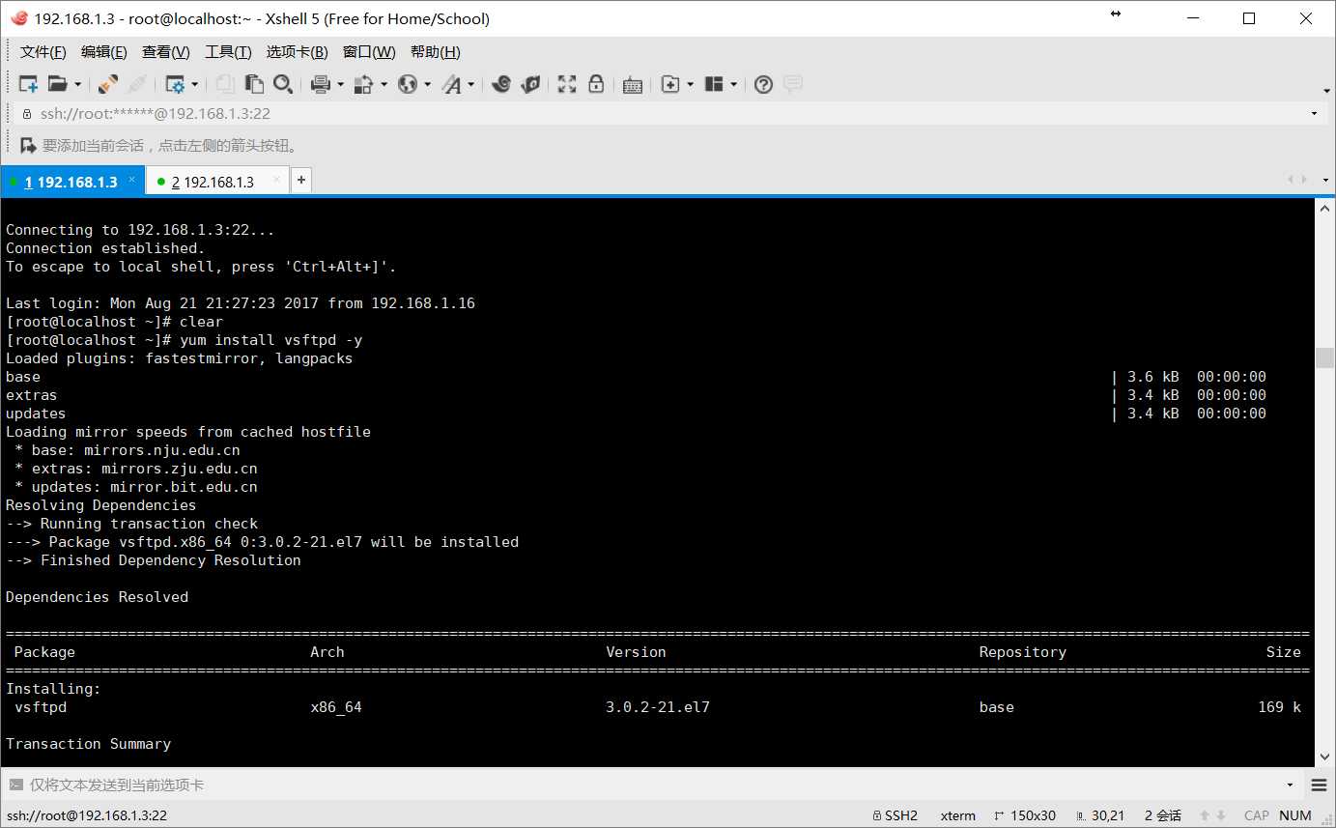Open the virtual keyboard toolbar icon
Image resolution: width=1336 pixels, height=828 pixels.
[633, 85]
